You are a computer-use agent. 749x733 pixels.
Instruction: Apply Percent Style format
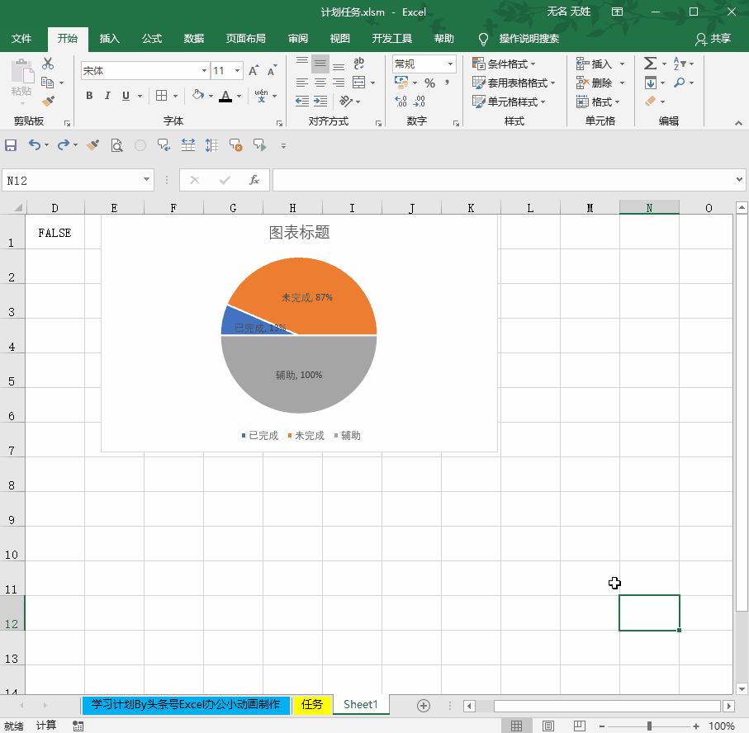click(x=430, y=83)
